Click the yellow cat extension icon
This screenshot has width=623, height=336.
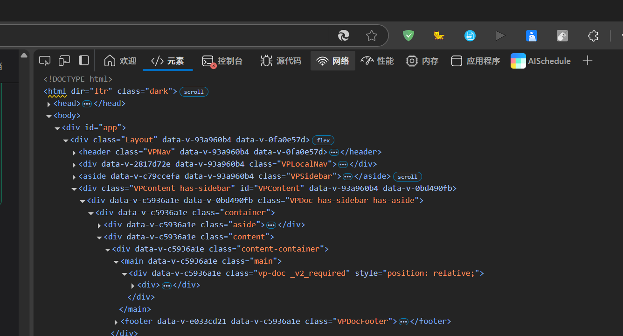439,36
